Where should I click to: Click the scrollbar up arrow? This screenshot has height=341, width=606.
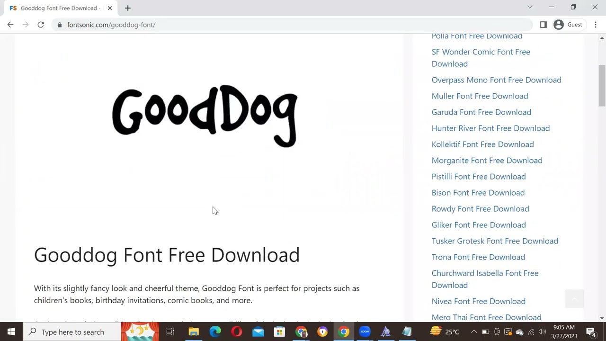tap(602, 37)
